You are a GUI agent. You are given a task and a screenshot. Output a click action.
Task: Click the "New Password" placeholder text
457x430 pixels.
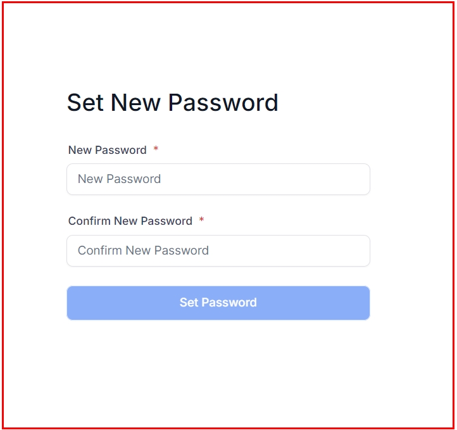(x=119, y=179)
